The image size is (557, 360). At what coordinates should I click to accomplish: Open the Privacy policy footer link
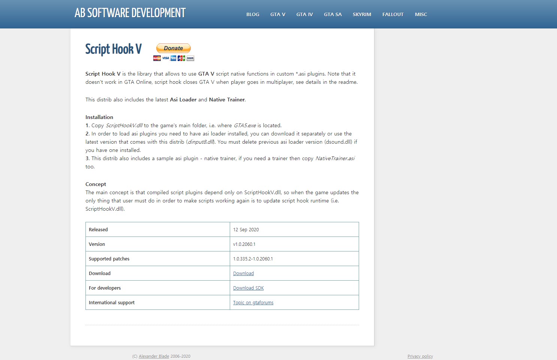coord(420,356)
